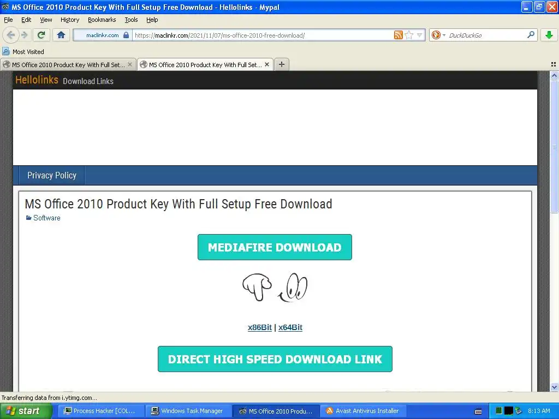Click the network connection tray icon
This screenshot has height=419, width=559.
[519, 411]
